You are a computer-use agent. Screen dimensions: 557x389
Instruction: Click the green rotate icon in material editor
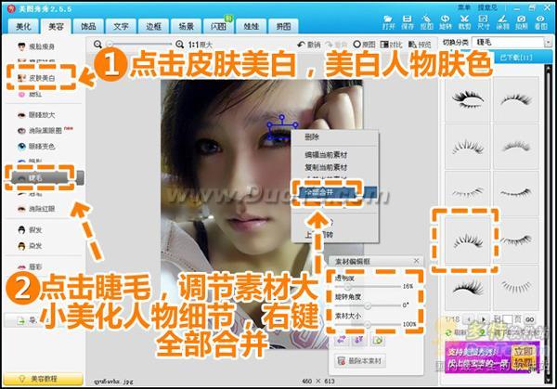(x=378, y=341)
